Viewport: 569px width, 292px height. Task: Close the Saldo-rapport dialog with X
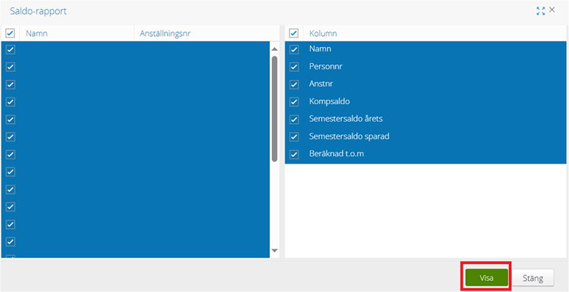(x=552, y=10)
